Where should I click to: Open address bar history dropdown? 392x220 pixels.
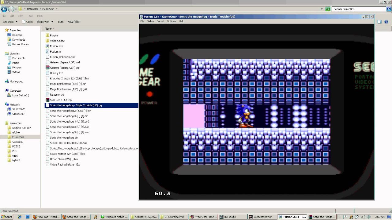322,9
